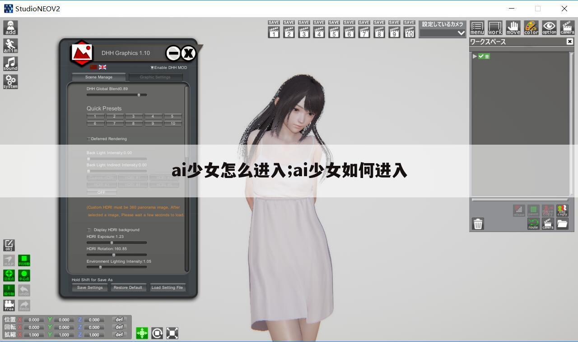
Task: Click the camera clapperboard icon in top toolbar
Action: point(567,27)
